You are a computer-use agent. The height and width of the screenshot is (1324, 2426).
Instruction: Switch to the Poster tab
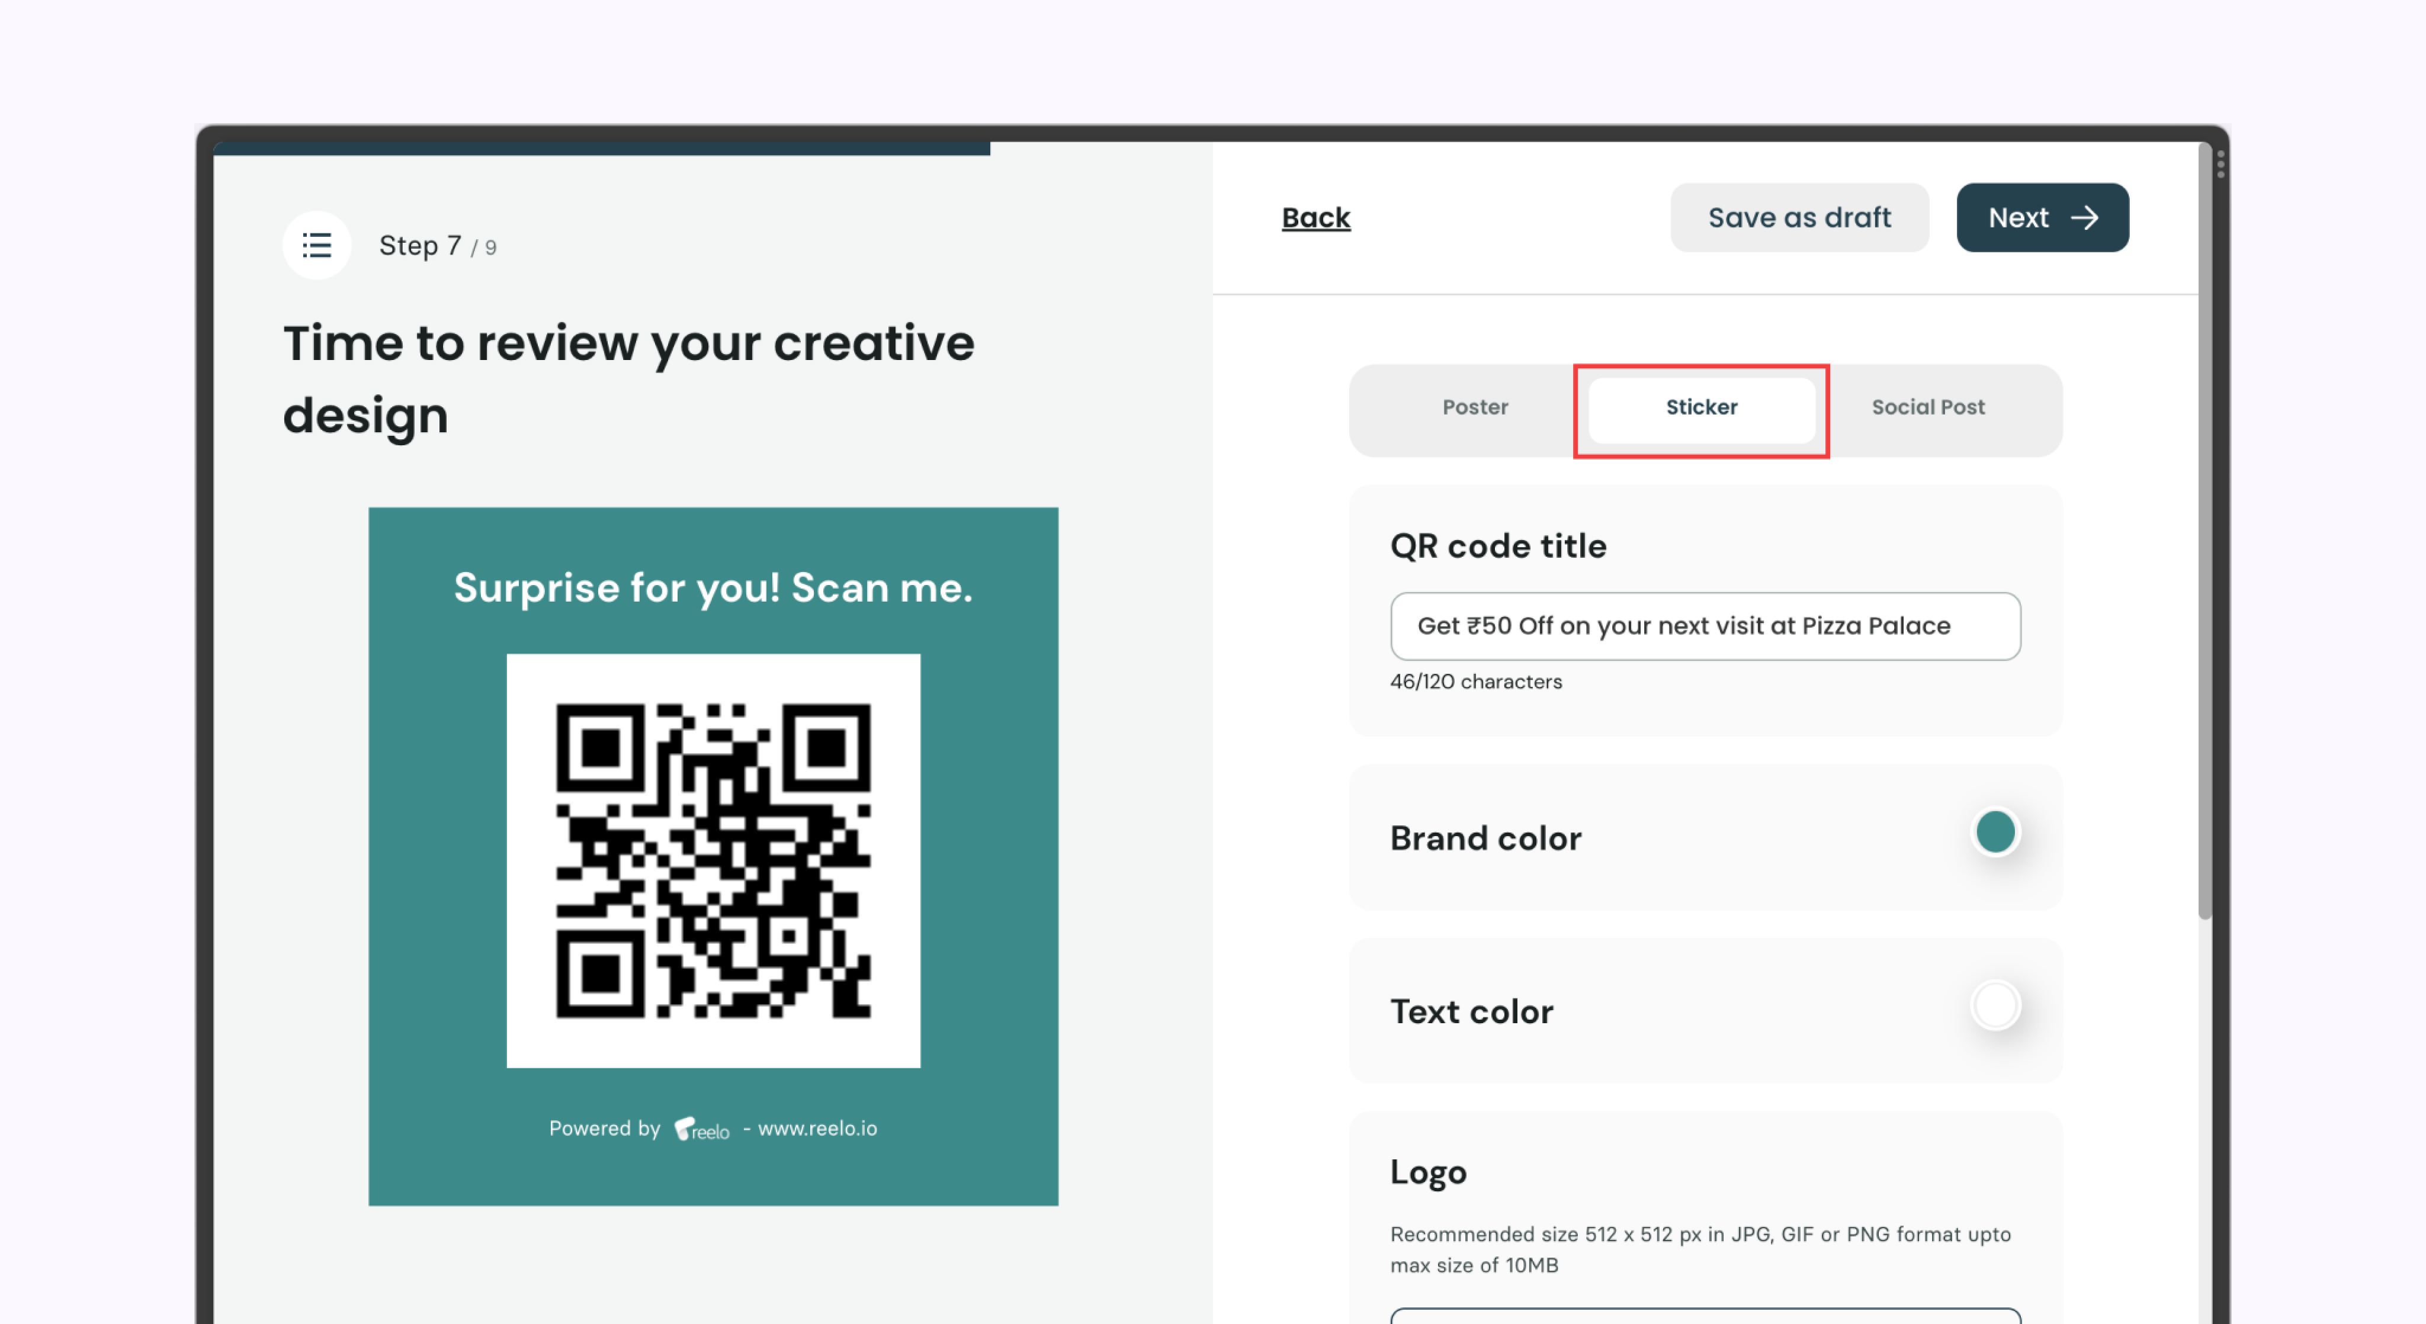(x=1475, y=407)
